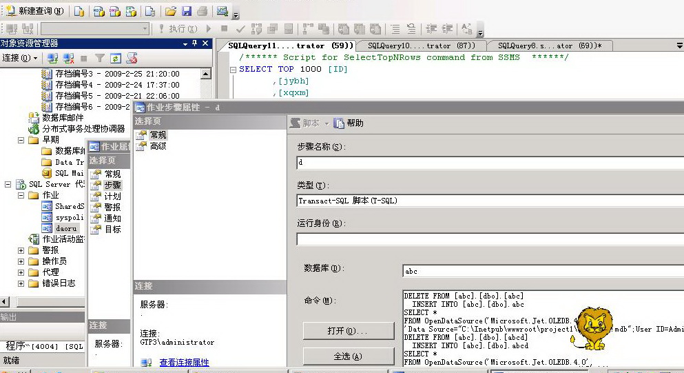This screenshot has height=373, width=684.
Task: Expand the 错误日志 folder node
Action: [x=21, y=283]
